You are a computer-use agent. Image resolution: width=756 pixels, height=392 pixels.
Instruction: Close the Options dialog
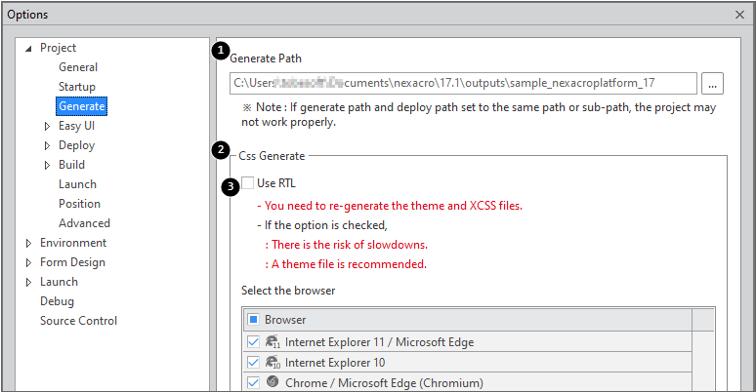click(x=736, y=15)
